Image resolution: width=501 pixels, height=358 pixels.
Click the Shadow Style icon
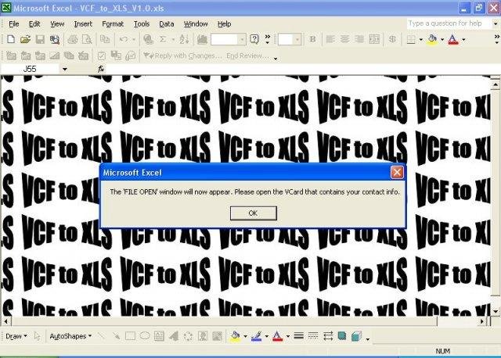pyautogui.click(x=342, y=336)
